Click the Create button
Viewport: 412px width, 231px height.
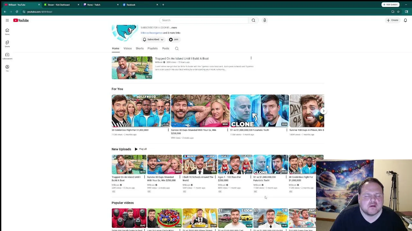(392, 20)
